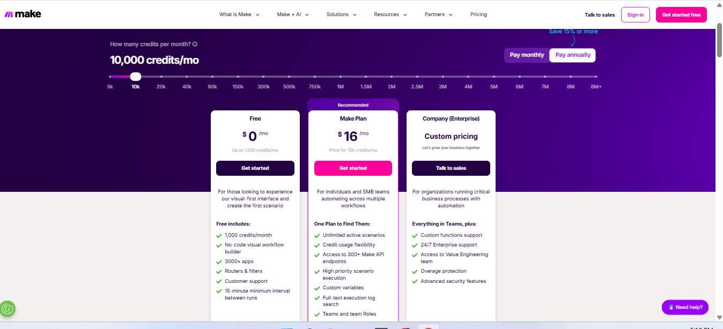Click Talk to sales on Enterprise card
723x329 pixels.
click(451, 168)
